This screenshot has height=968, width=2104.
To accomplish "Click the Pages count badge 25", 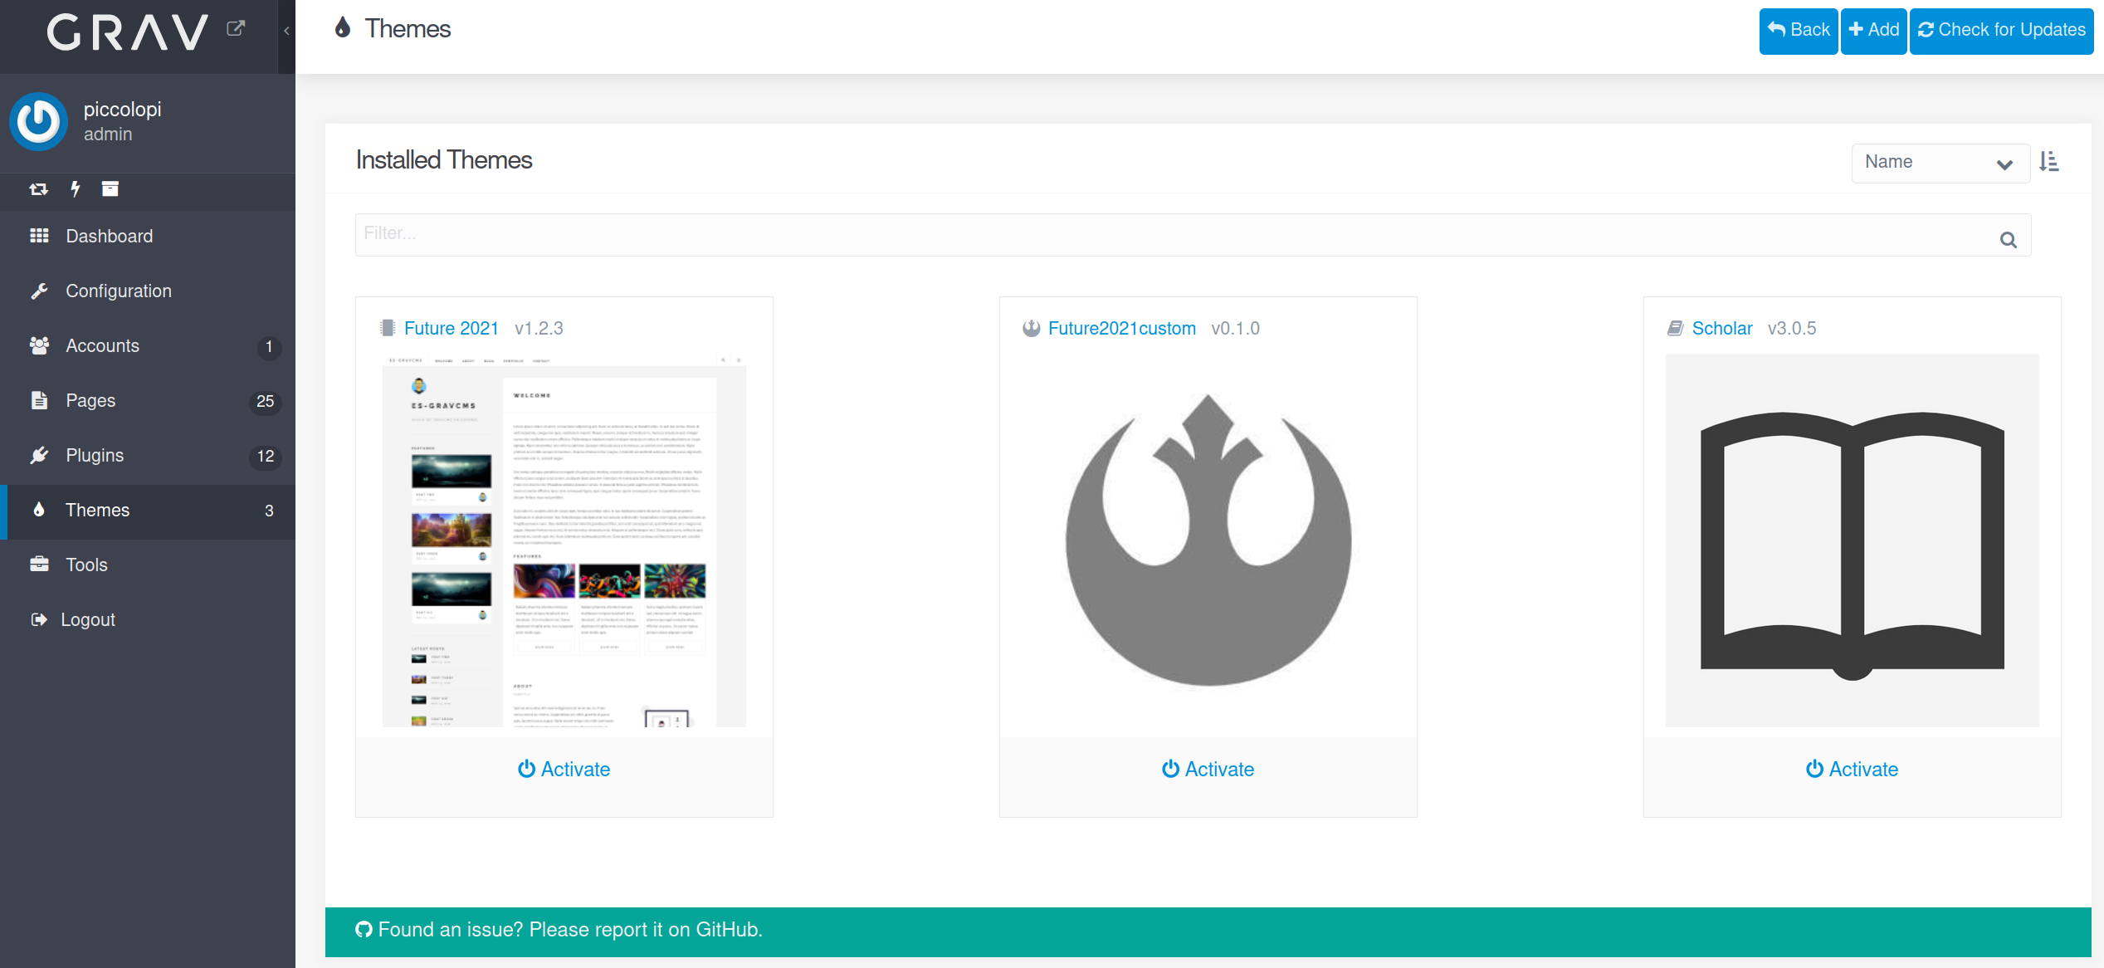I will pos(266,402).
